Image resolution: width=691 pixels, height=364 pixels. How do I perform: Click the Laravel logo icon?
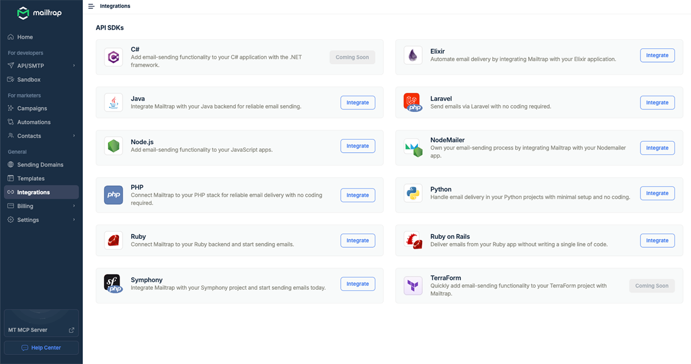pyautogui.click(x=413, y=102)
